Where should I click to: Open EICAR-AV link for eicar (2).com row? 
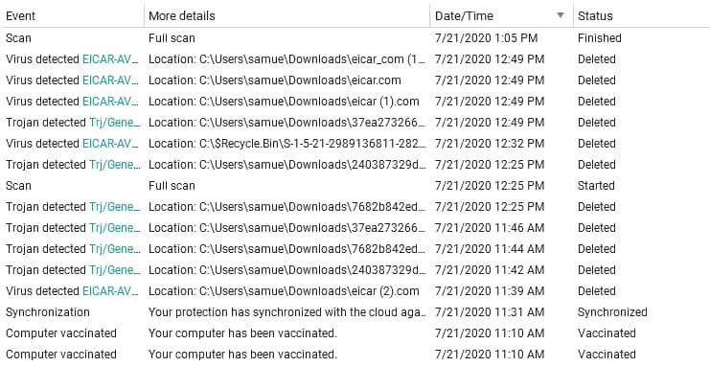[x=111, y=290]
